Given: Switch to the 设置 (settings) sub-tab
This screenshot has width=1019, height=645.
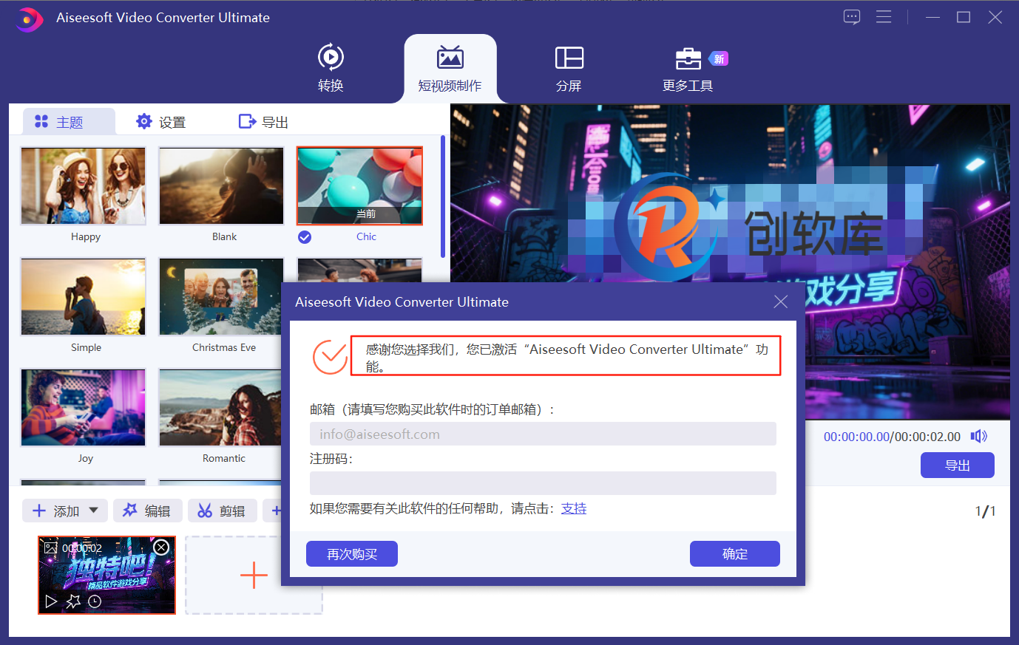Looking at the screenshot, I should pos(161,122).
